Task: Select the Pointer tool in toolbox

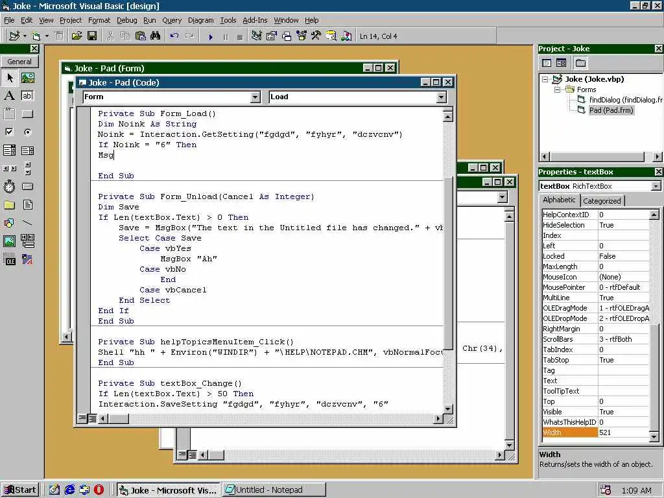Action: pyautogui.click(x=9, y=78)
